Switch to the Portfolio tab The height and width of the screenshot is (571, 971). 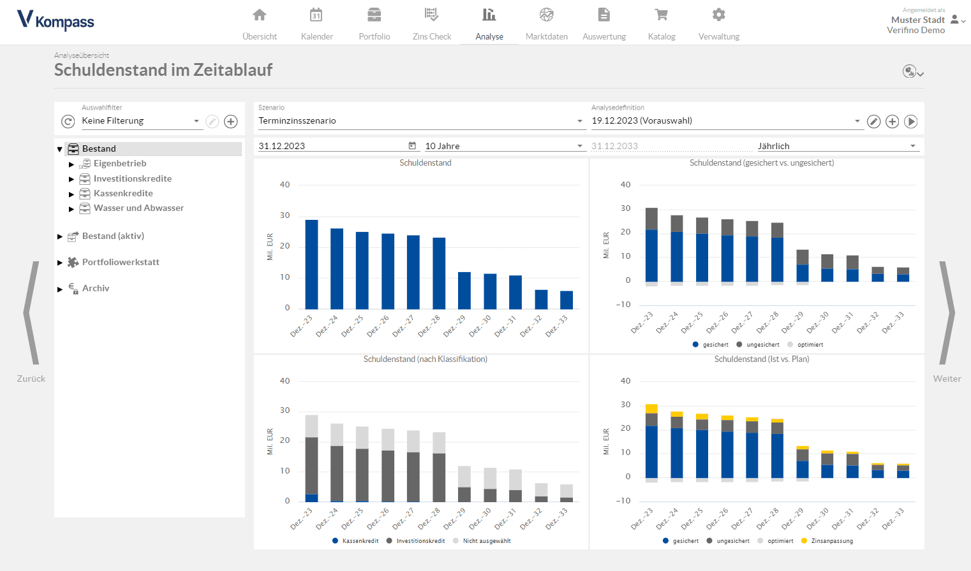tap(374, 24)
